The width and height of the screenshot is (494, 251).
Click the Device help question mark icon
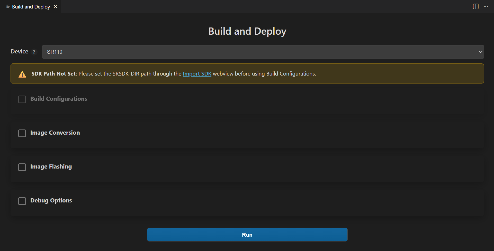pyautogui.click(x=34, y=52)
